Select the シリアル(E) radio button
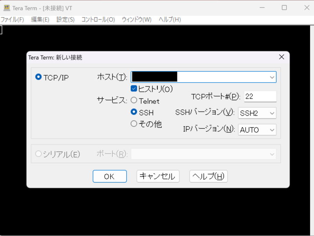314x236 pixels. coord(38,154)
